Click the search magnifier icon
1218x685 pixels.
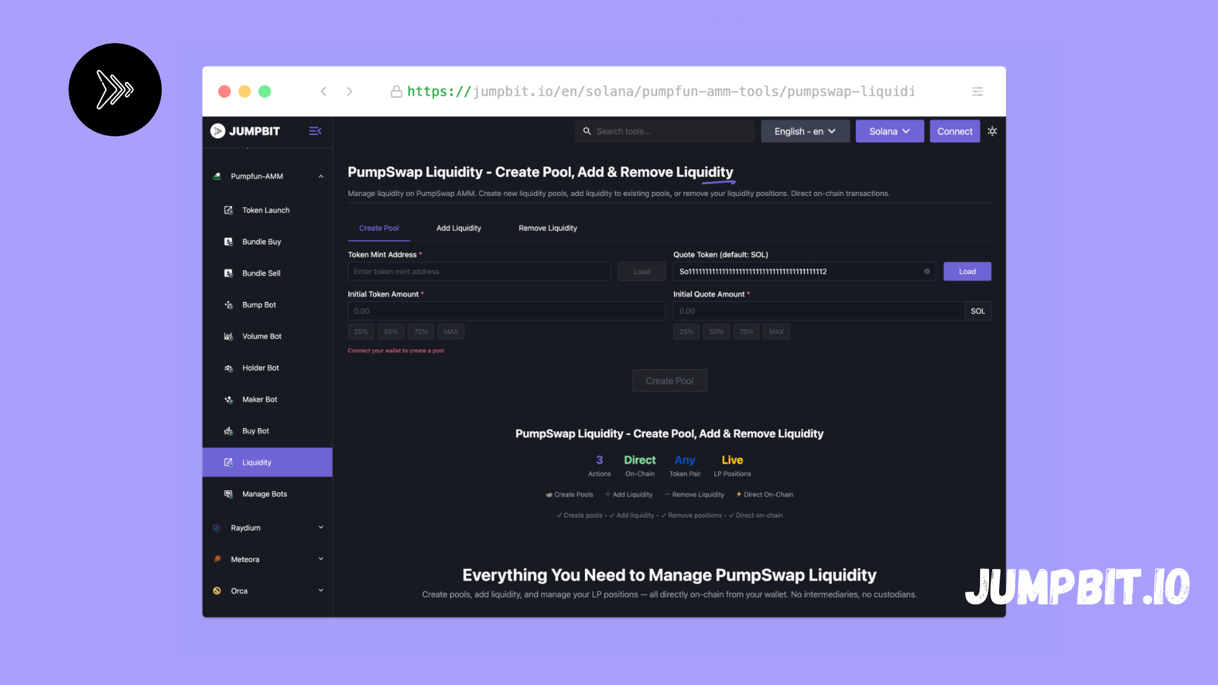(x=587, y=131)
